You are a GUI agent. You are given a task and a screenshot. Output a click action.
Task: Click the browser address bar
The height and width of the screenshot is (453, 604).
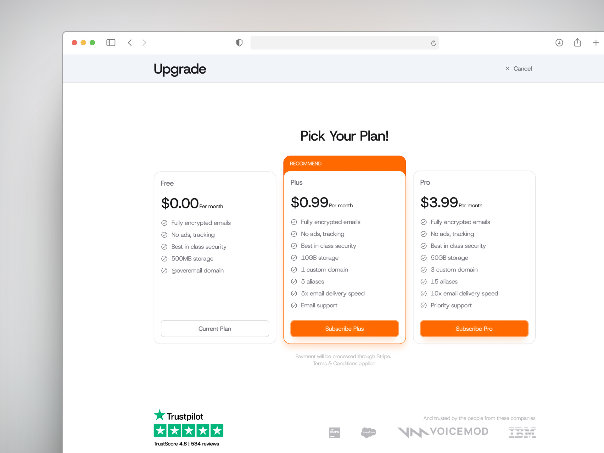340,43
